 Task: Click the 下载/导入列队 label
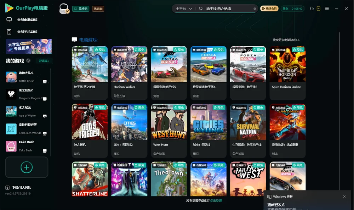click(22, 188)
